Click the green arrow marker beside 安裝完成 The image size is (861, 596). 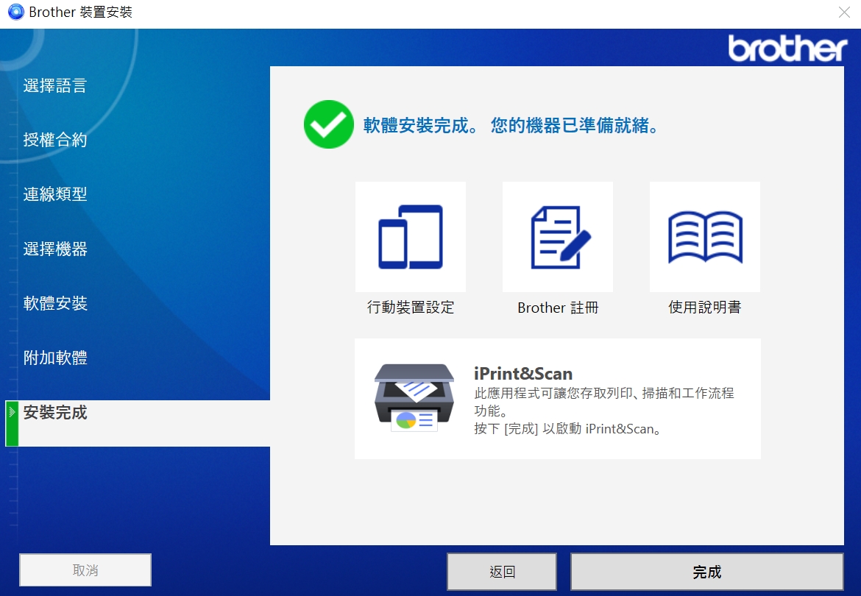click(x=12, y=423)
